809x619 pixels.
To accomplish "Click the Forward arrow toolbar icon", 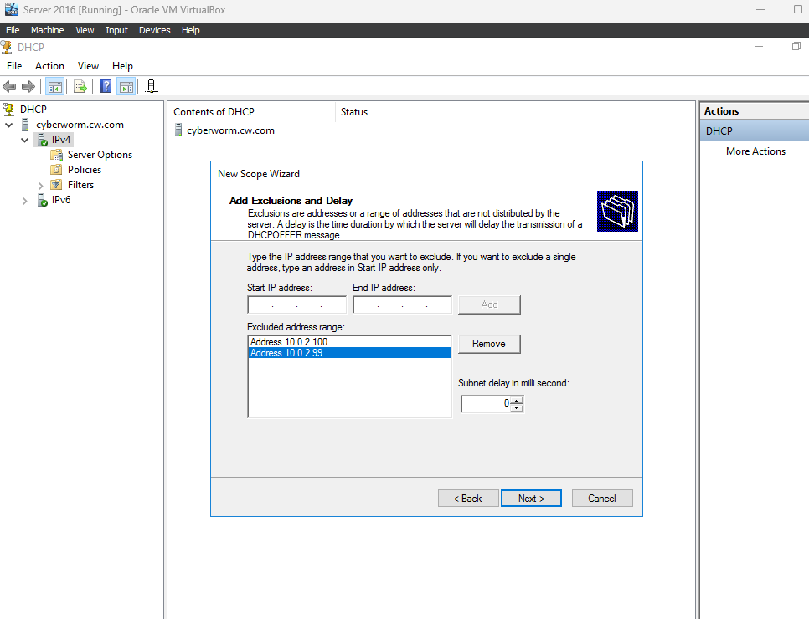I will 28,87.
